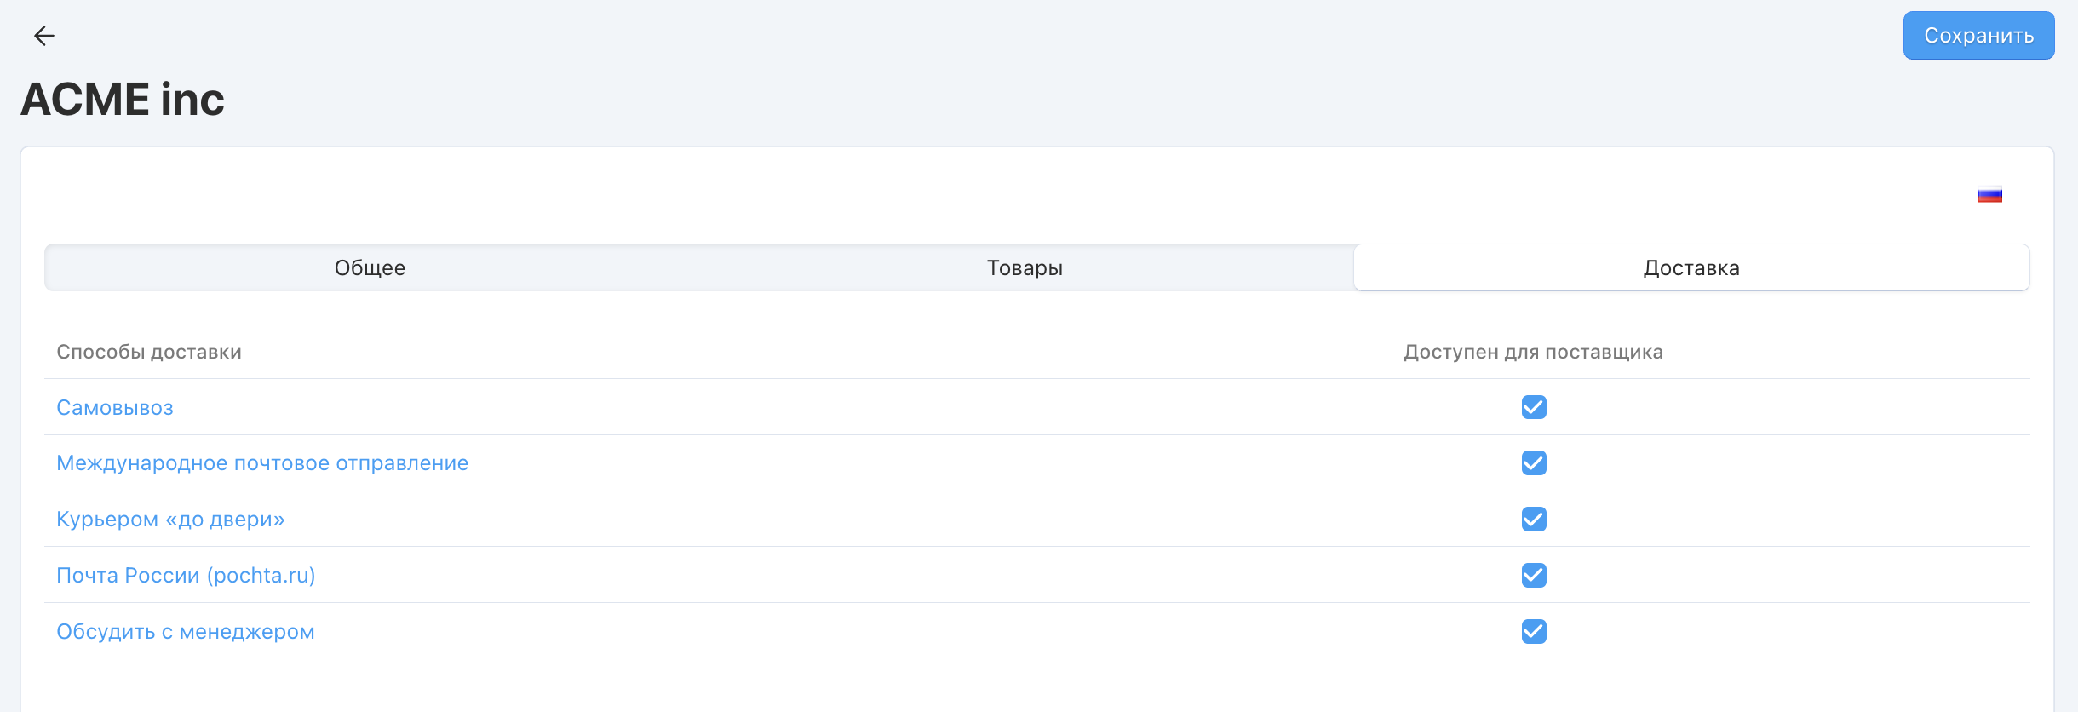Toggle Международное почтовое отправление checkbox
Image resolution: width=2078 pixels, height=712 pixels.
coord(1534,463)
